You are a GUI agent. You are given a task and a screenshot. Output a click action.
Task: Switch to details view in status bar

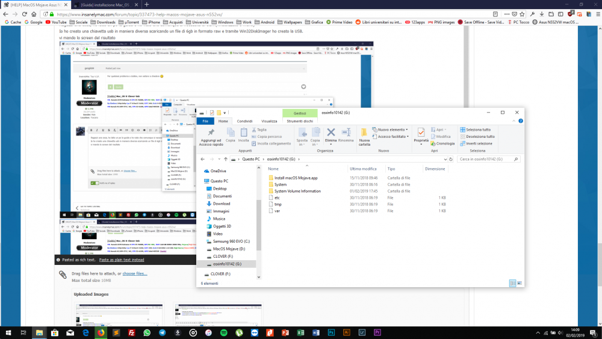coord(512,284)
